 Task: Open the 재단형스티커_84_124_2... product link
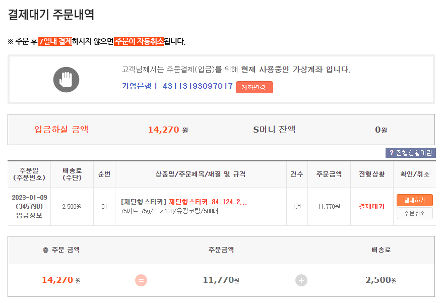tap(208, 202)
